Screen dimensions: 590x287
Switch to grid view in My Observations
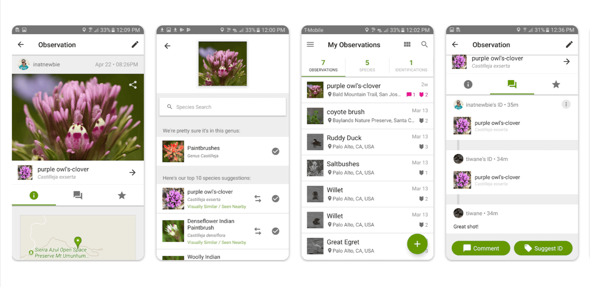pos(407,44)
